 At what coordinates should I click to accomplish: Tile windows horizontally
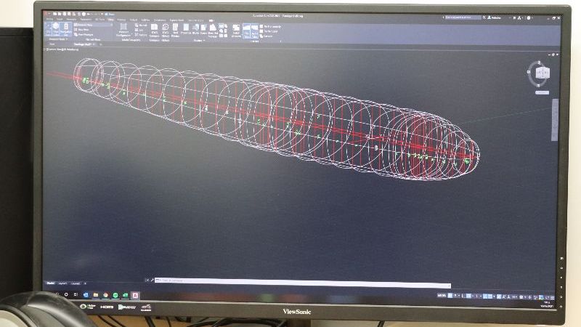pos(270,27)
